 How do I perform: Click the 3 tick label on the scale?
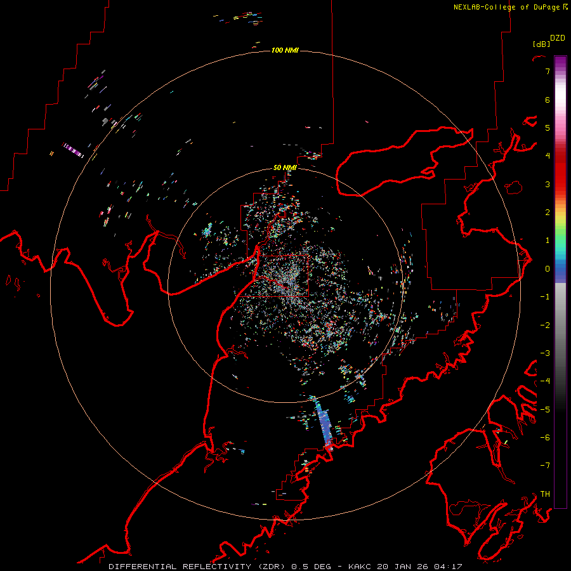point(548,184)
